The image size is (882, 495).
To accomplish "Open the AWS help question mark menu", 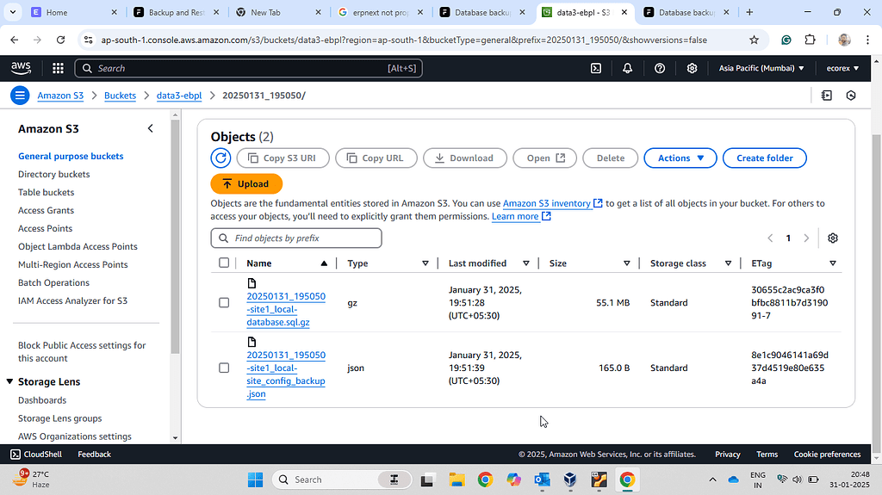I will (660, 68).
